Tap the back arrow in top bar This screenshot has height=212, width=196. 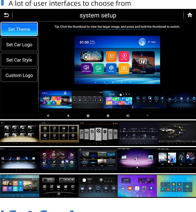click(x=6, y=15)
